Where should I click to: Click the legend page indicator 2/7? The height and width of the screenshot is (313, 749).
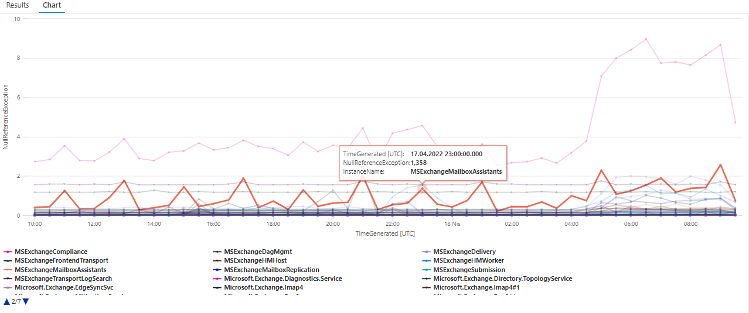coord(16,301)
